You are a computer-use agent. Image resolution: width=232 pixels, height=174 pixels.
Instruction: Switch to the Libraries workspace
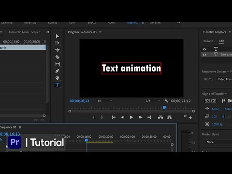(155, 23)
